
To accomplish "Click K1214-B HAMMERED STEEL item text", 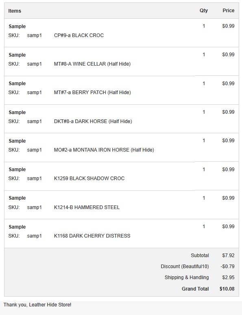I will click(87, 207).
